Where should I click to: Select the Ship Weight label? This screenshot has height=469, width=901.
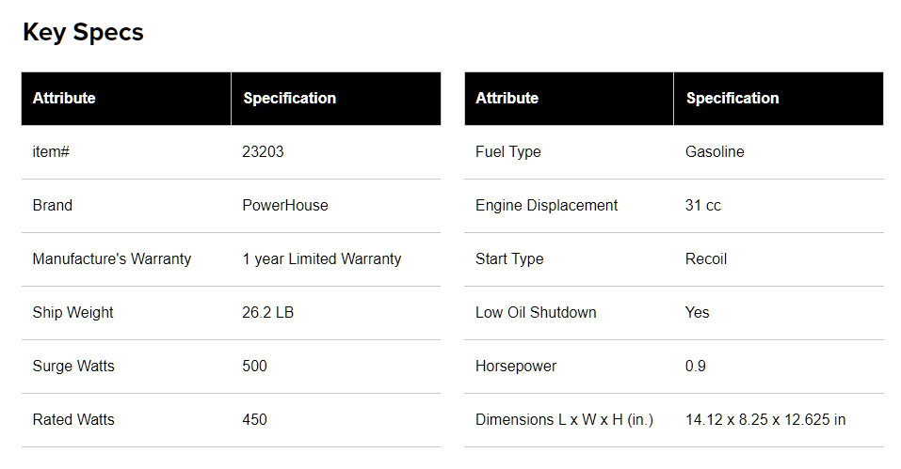(73, 312)
